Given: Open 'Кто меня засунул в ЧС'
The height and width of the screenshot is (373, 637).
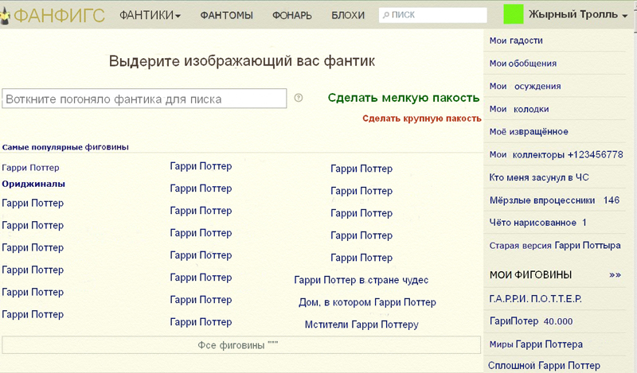Looking at the screenshot, I should 539,177.
